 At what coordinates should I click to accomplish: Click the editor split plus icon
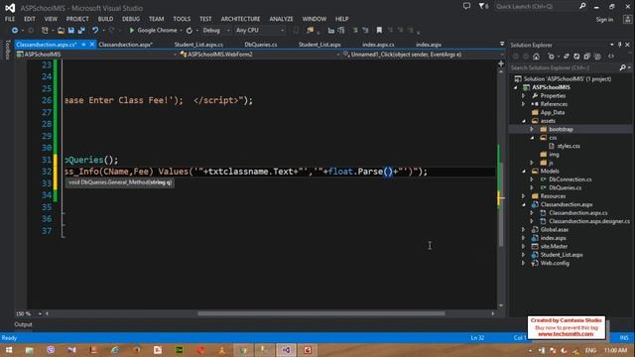(501, 63)
